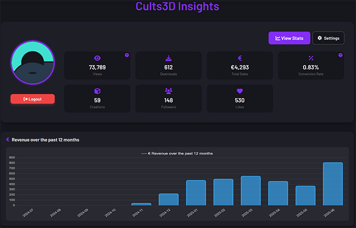Click the help icon on Views card
This screenshot has width=356, height=228.
point(127,55)
